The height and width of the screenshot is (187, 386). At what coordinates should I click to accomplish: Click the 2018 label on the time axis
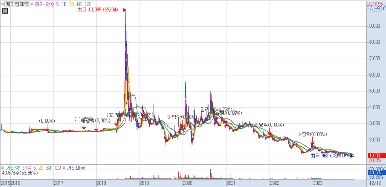tap(101, 183)
